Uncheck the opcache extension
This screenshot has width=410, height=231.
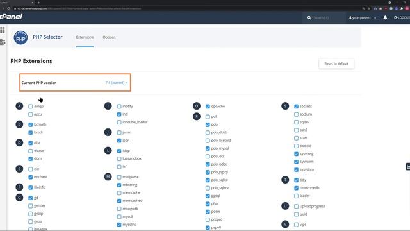[208, 107]
